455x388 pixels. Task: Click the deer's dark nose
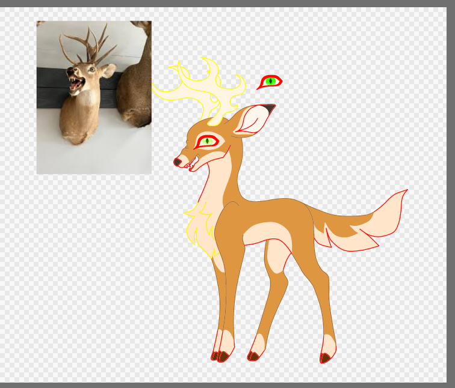(178, 161)
